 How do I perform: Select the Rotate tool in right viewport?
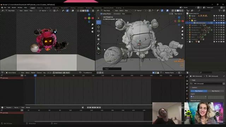tap(99, 31)
